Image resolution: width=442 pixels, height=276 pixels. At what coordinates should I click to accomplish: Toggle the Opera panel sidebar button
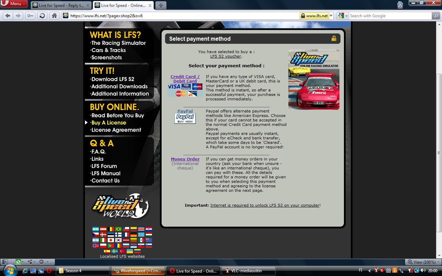pos(5,262)
